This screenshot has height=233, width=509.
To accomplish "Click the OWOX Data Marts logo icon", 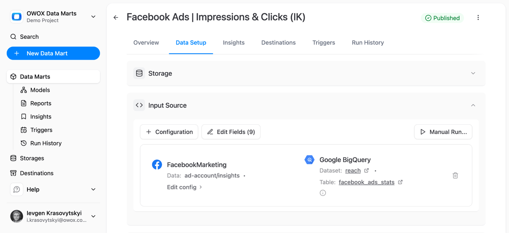I will [x=16, y=17].
